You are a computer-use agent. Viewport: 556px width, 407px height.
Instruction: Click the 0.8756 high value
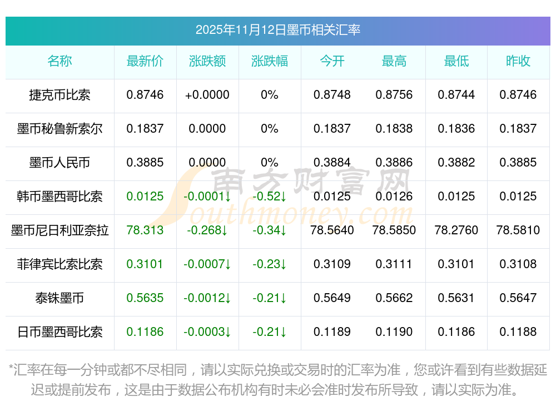(394, 94)
